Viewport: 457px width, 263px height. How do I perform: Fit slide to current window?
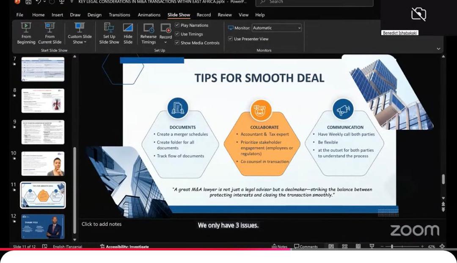442,247
